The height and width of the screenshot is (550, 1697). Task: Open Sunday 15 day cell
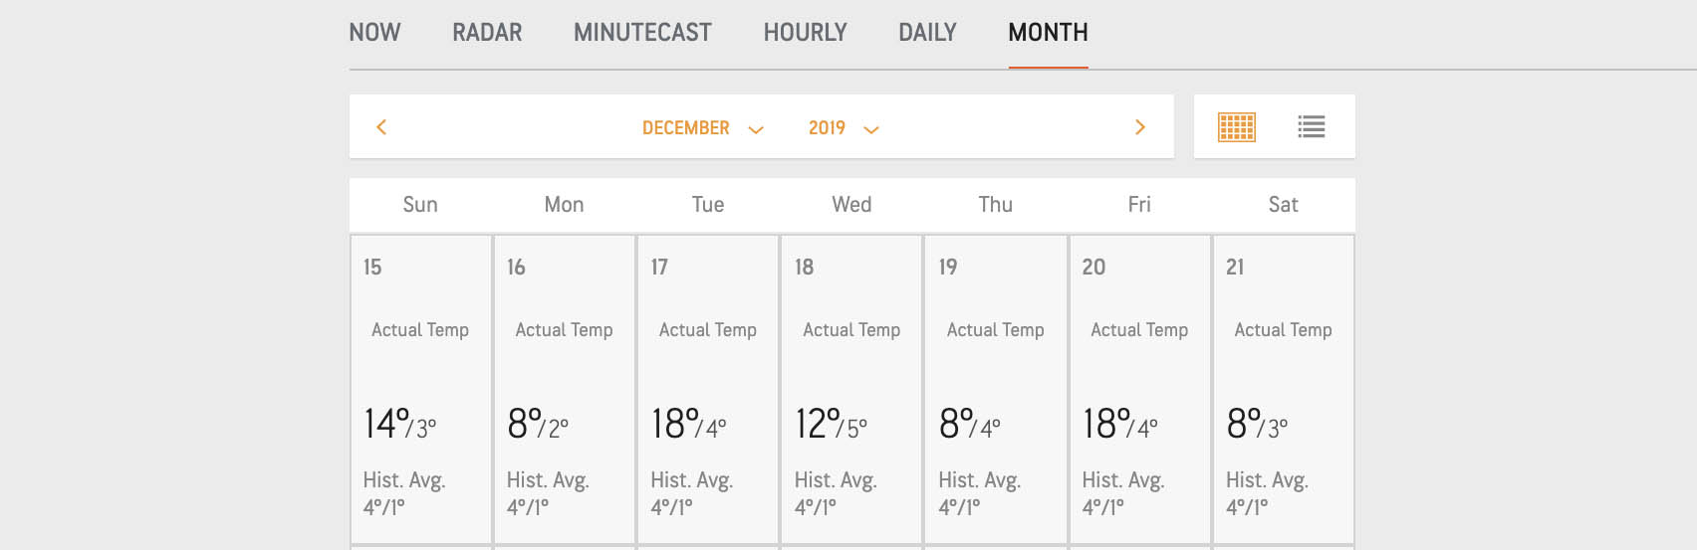click(x=421, y=389)
